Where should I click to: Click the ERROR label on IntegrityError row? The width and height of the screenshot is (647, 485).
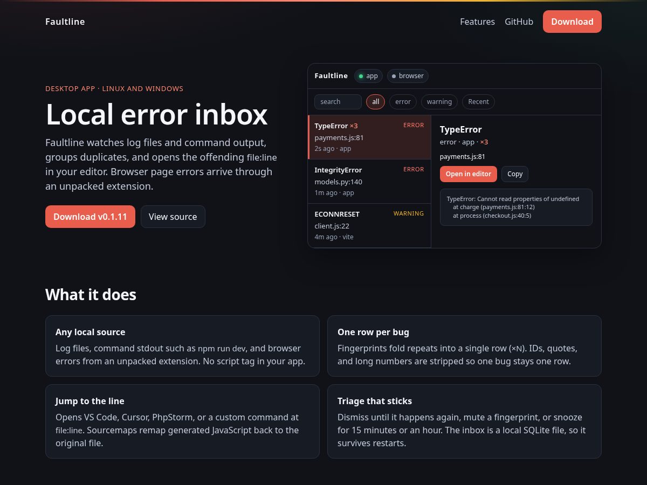pos(414,169)
